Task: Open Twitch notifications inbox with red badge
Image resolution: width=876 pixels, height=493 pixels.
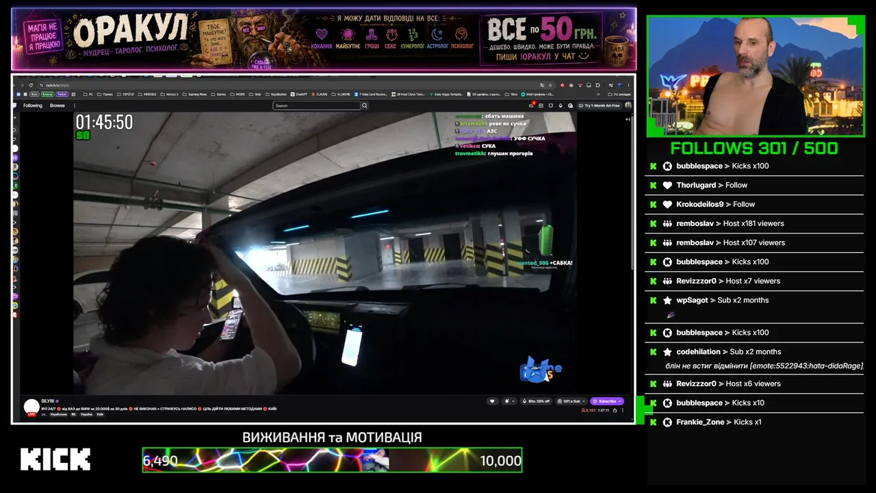Action: (x=532, y=105)
